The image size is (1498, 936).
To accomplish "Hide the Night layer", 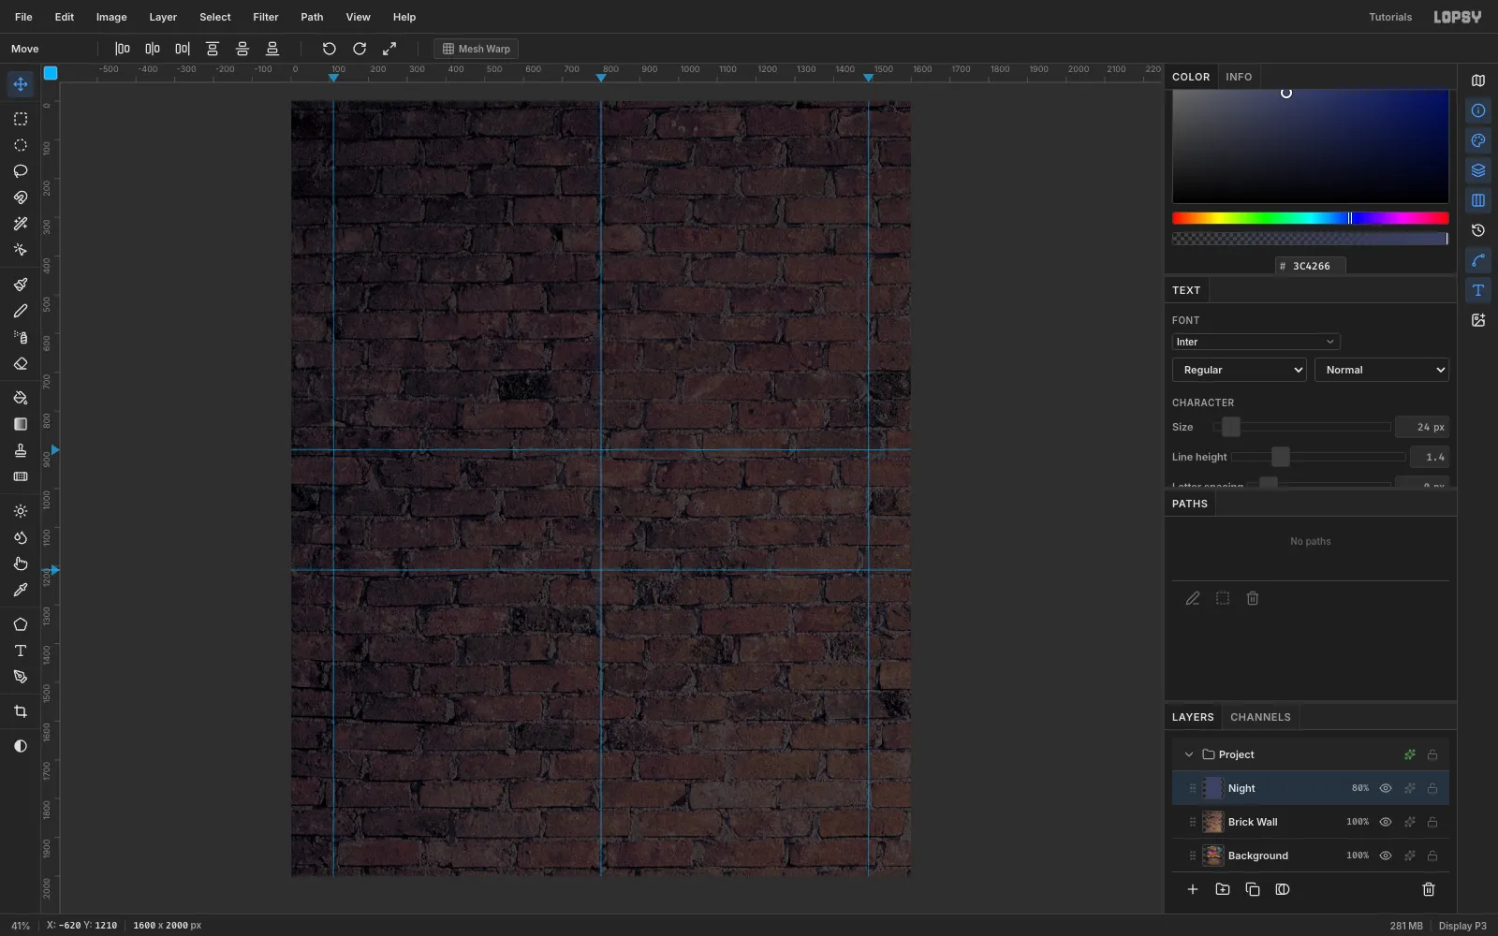I will click(x=1386, y=788).
